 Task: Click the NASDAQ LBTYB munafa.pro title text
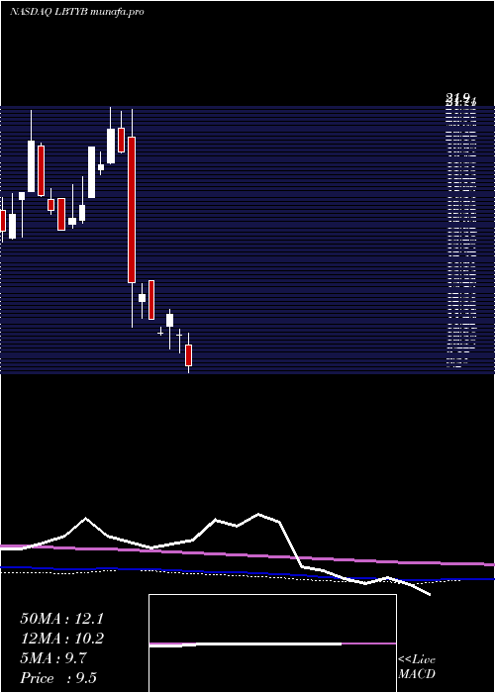tap(77, 12)
